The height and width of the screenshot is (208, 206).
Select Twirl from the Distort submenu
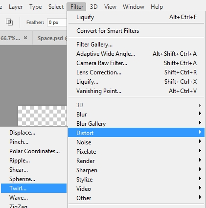(x=34, y=188)
